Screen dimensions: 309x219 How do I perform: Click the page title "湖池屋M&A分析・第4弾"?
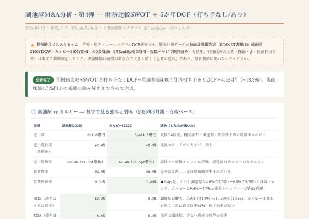pyautogui.click(x=60, y=14)
